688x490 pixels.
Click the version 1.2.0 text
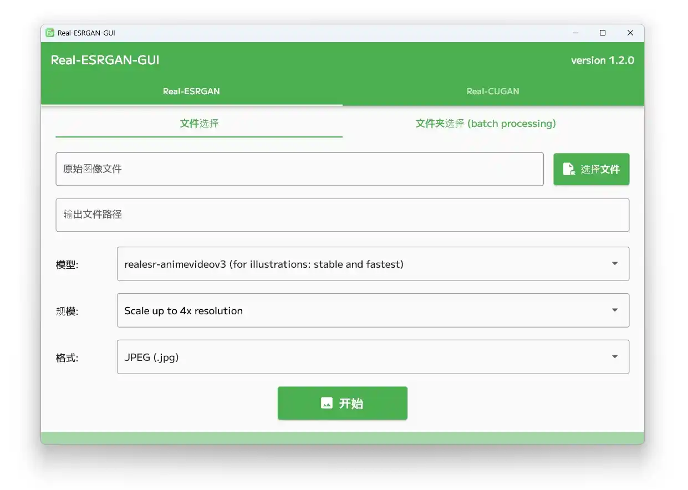603,60
